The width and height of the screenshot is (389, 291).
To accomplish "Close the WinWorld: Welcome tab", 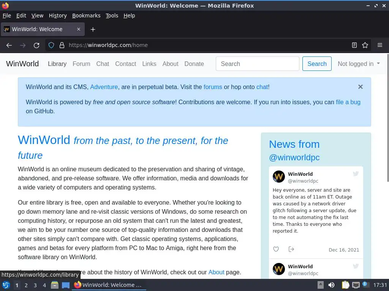I will click(x=79, y=29).
